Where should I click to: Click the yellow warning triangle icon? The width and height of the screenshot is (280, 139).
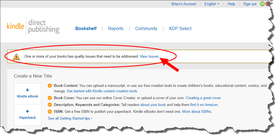[x=16, y=57]
